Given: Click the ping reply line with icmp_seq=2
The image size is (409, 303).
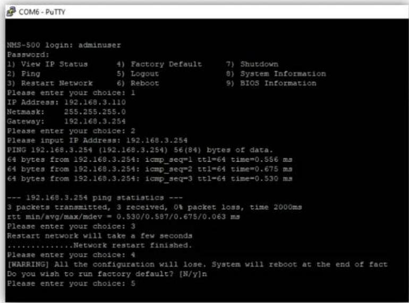Looking at the screenshot, I should click(x=150, y=169).
